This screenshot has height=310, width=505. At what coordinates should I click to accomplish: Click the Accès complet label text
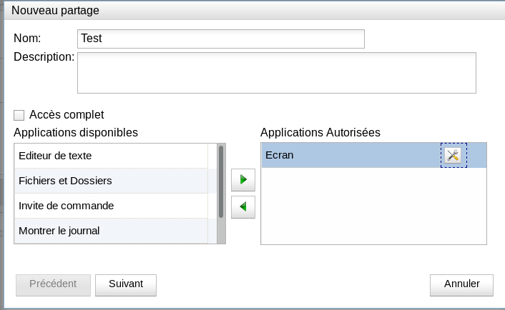point(67,115)
